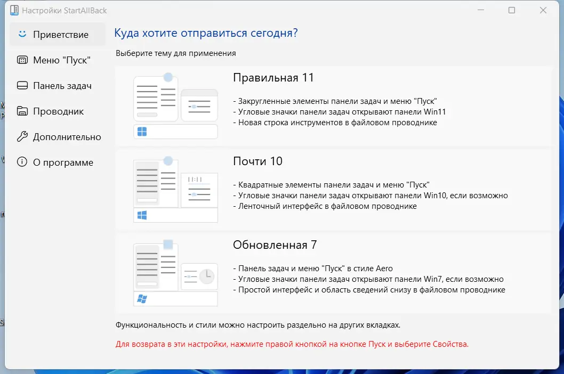
Task: Click the Start menu icon beside Меню "Пуск"
Action: [22, 60]
